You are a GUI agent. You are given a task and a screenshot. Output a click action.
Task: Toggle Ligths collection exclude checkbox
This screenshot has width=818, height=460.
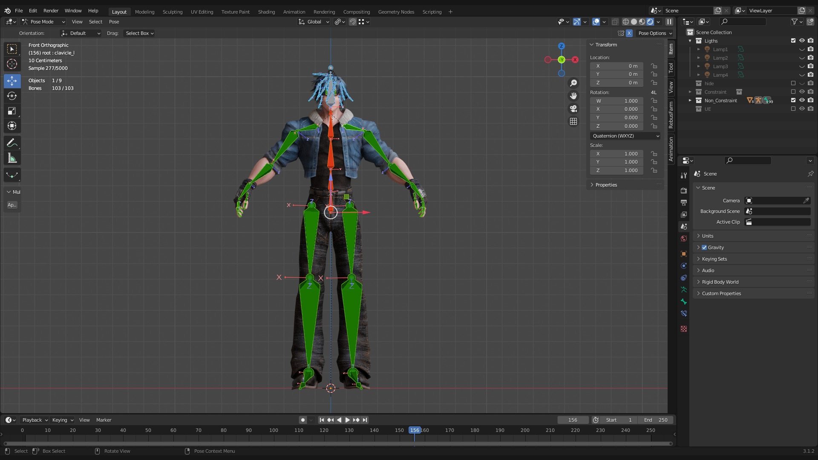pos(793,41)
